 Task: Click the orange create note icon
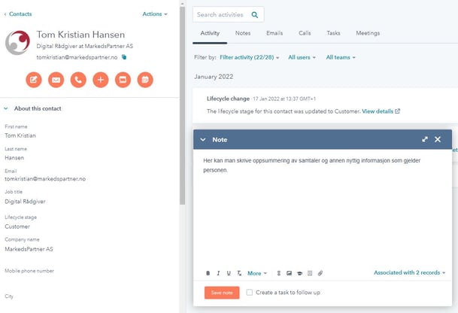pos(34,80)
